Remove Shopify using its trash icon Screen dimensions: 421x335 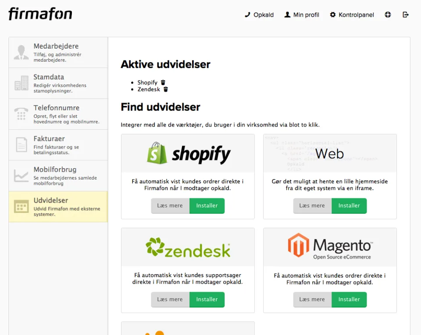(x=163, y=82)
